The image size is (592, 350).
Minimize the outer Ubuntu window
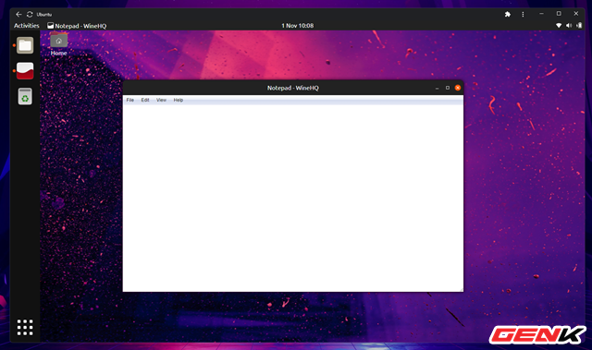[x=541, y=14]
